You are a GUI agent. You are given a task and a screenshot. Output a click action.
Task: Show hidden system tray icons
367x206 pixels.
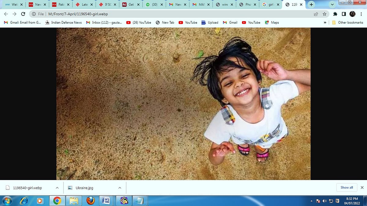(x=311, y=201)
